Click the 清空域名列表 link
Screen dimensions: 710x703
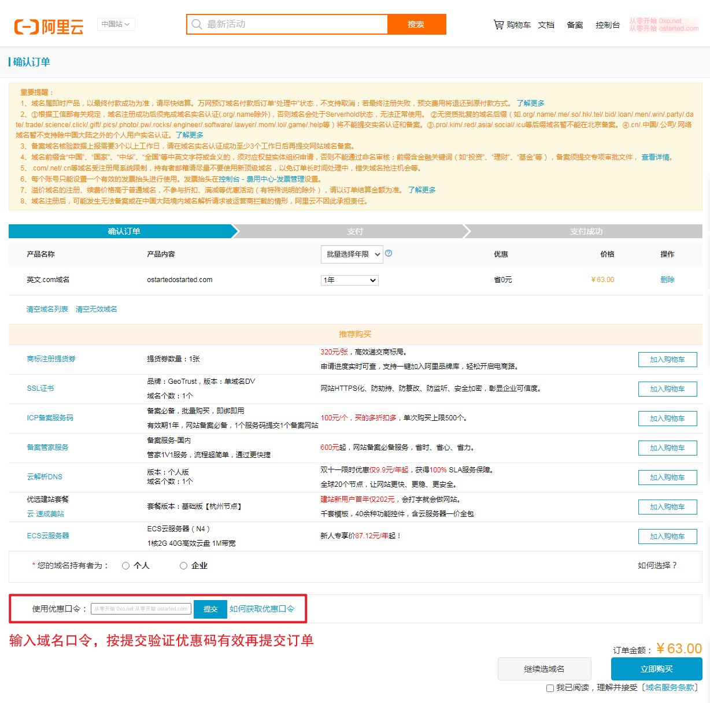point(47,309)
